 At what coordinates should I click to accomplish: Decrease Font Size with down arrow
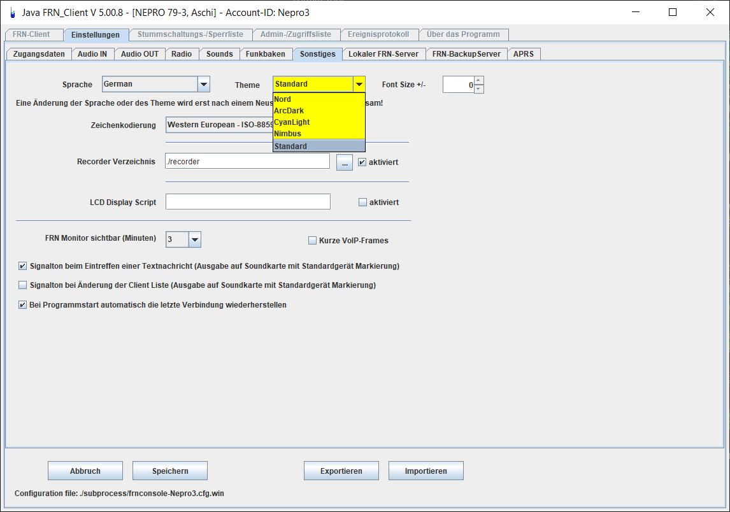pyautogui.click(x=478, y=89)
